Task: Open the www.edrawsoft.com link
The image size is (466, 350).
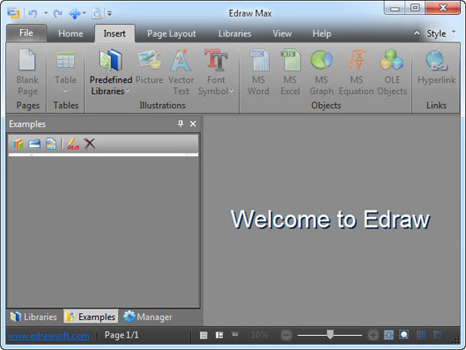Action: [49, 336]
